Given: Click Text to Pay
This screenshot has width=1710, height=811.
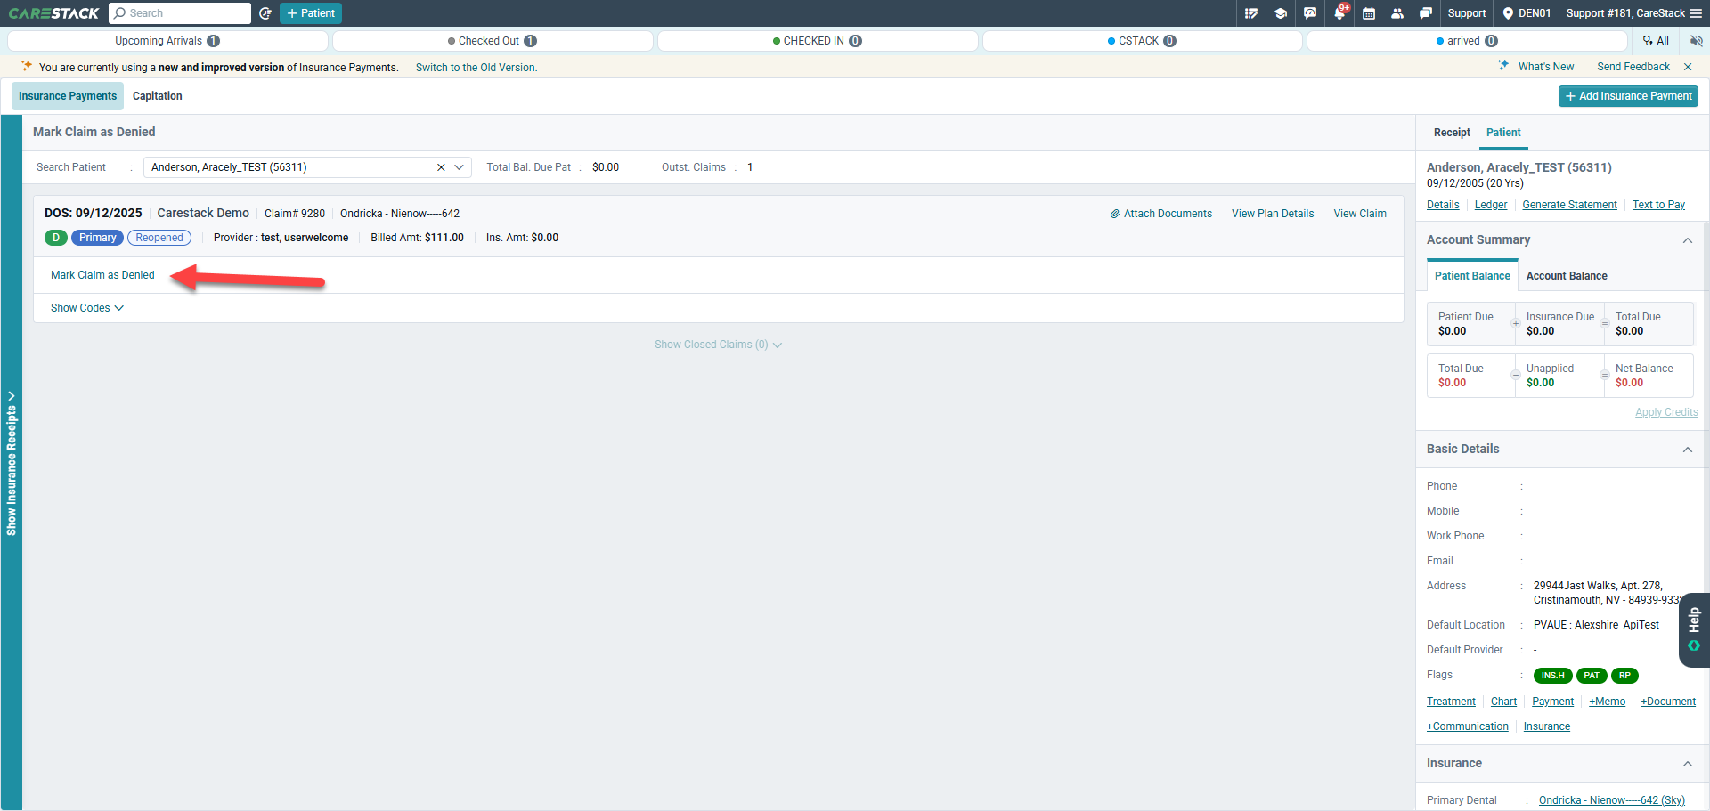Looking at the screenshot, I should tap(1658, 205).
